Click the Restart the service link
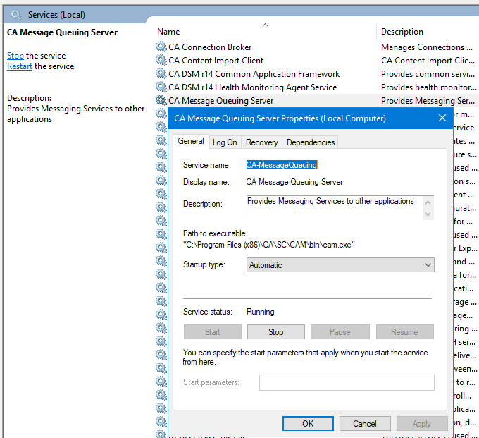This screenshot has width=479, height=438. coord(19,66)
